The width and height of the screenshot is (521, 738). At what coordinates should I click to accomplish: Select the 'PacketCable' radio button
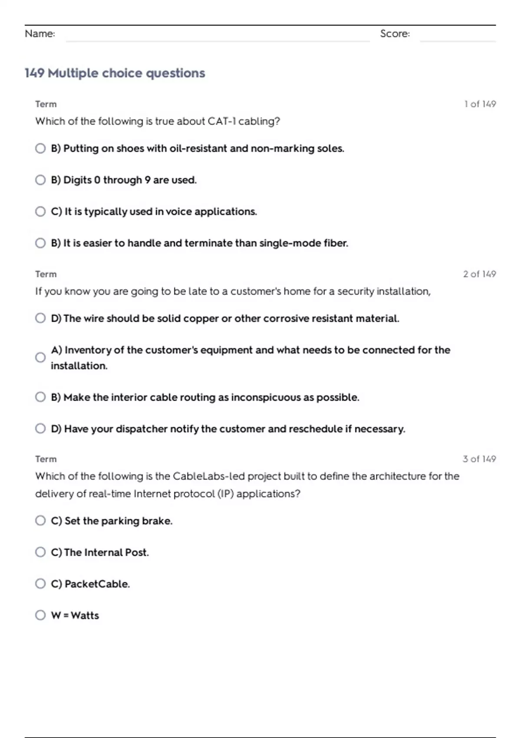click(x=40, y=583)
